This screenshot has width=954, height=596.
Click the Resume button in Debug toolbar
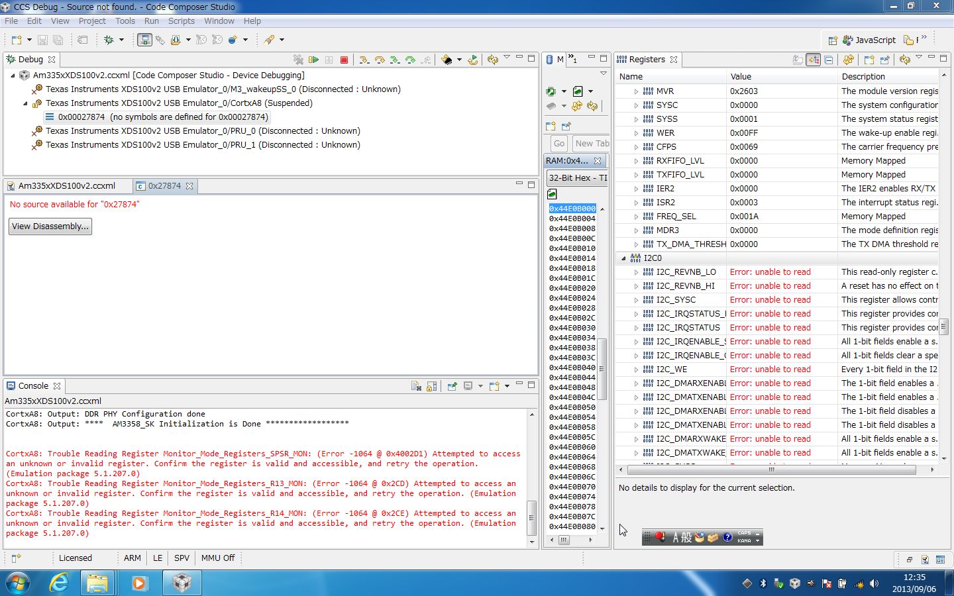click(314, 60)
